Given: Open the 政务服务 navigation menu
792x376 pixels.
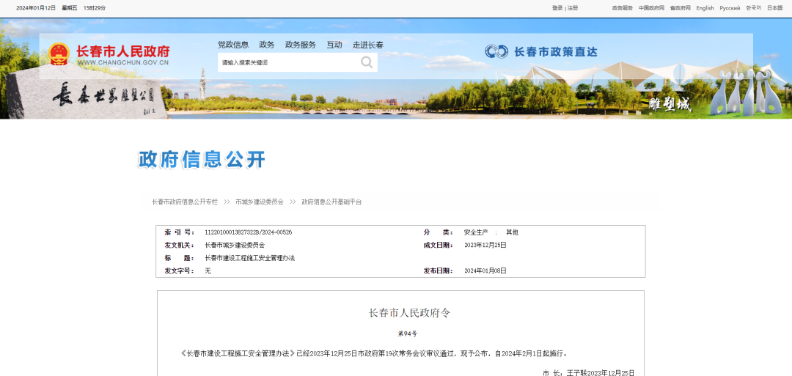Looking at the screenshot, I should click(301, 45).
